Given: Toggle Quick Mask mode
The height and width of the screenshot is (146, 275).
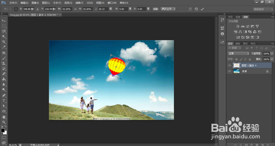Looking at the screenshot, I should [4, 137].
